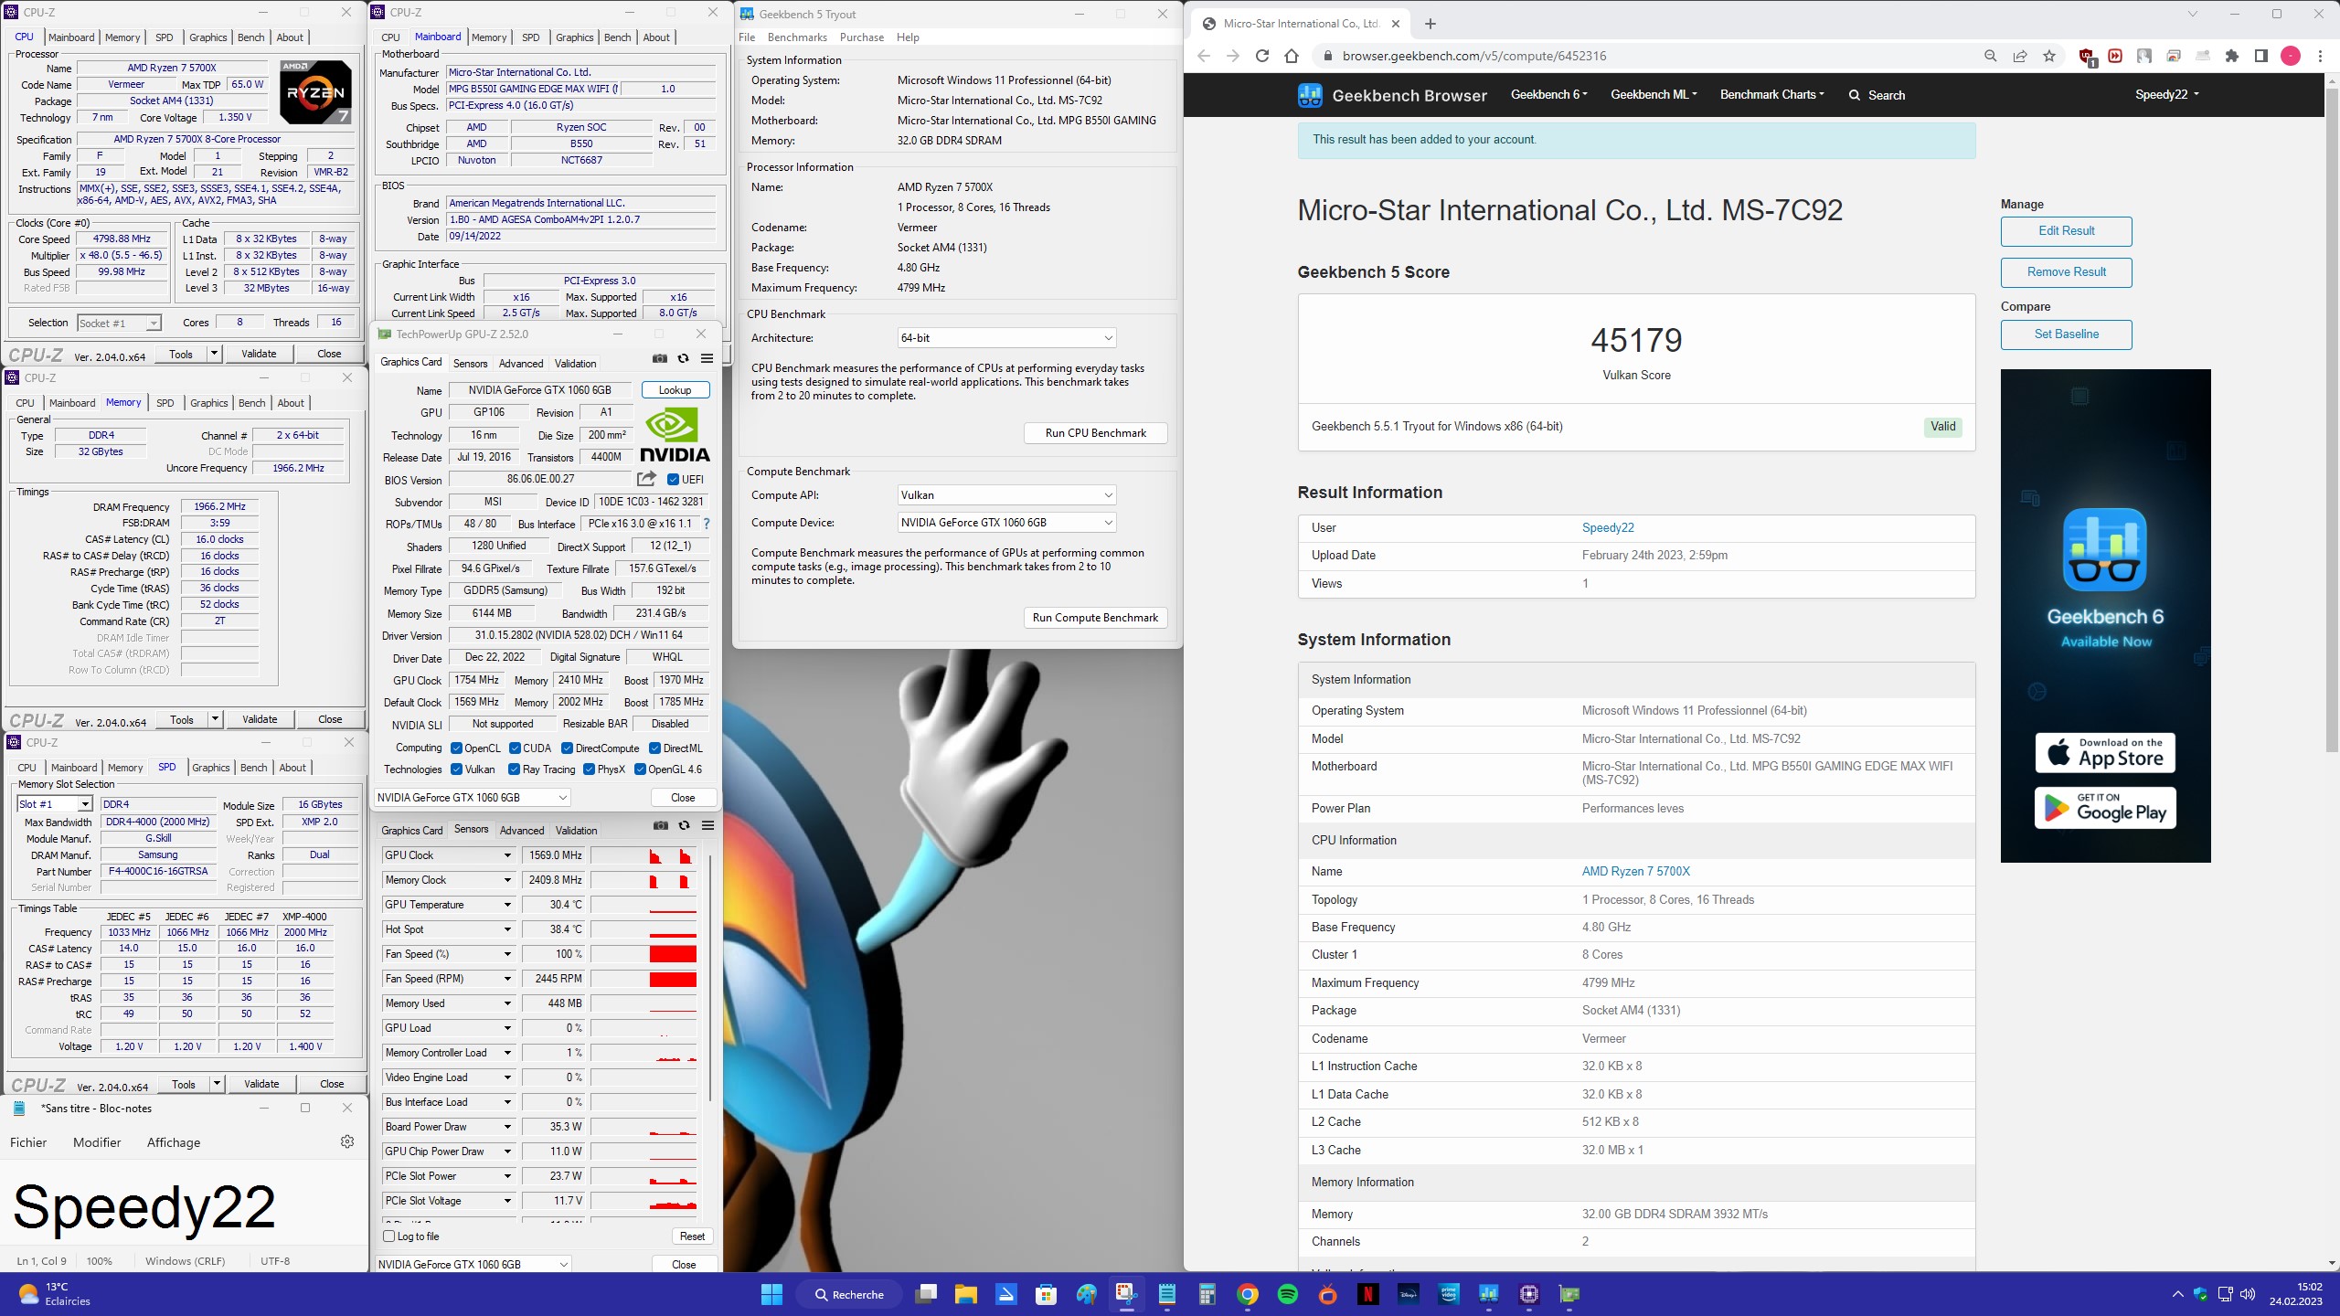Refresh GPU-Z data via the upper refresh icon
This screenshot has height=1316, width=2340.
(x=683, y=358)
